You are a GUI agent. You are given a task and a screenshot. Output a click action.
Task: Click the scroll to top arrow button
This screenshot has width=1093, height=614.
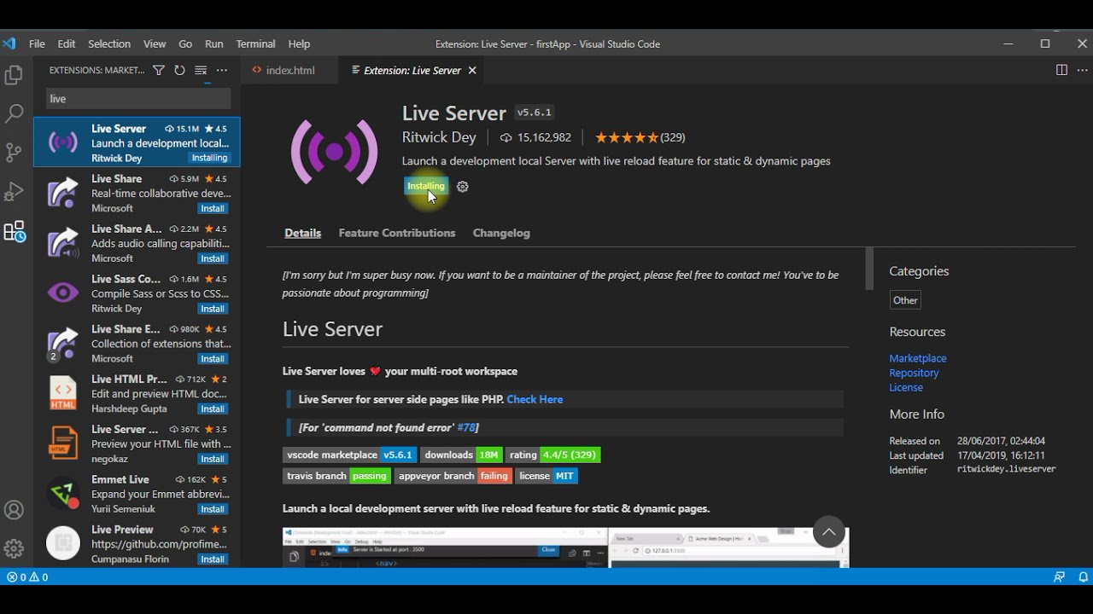(828, 532)
